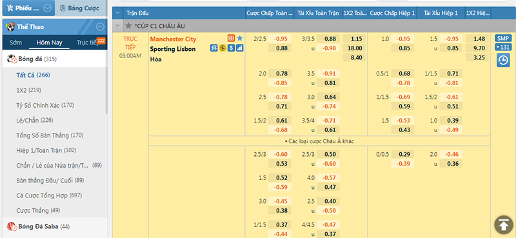Open Lẻ/Chẵn (226) market

(x=35, y=120)
